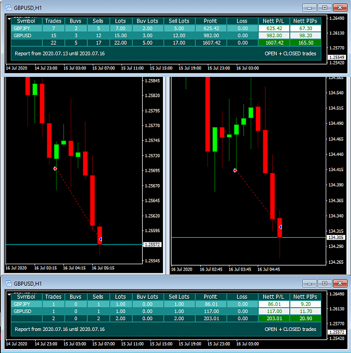Screen dimensions: 351x353
Task: Click the chart-shift triangle in the upper GBPUSD,H1 window
Action: click(x=9, y=19)
